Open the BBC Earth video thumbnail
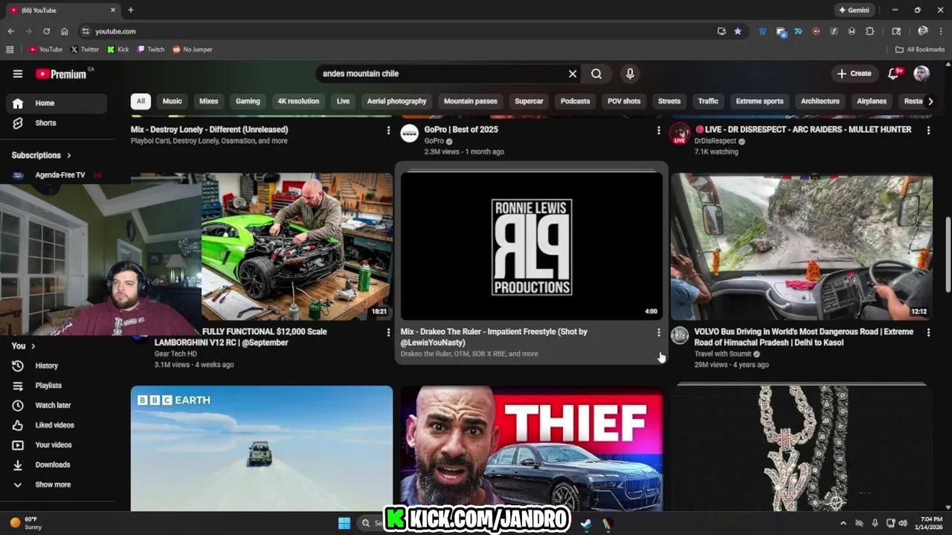The width and height of the screenshot is (952, 535). [x=262, y=448]
